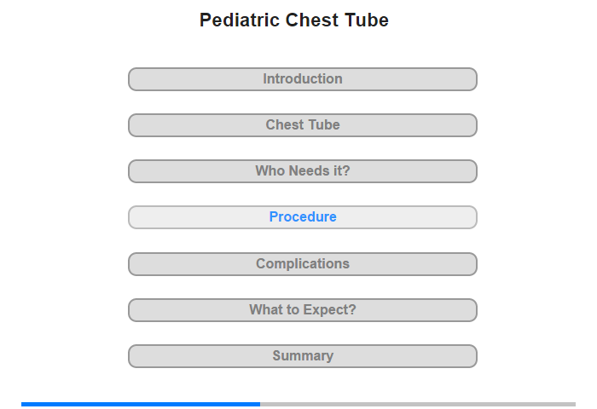The image size is (597, 409).
Task: View the Summary section
Action: [x=302, y=356]
